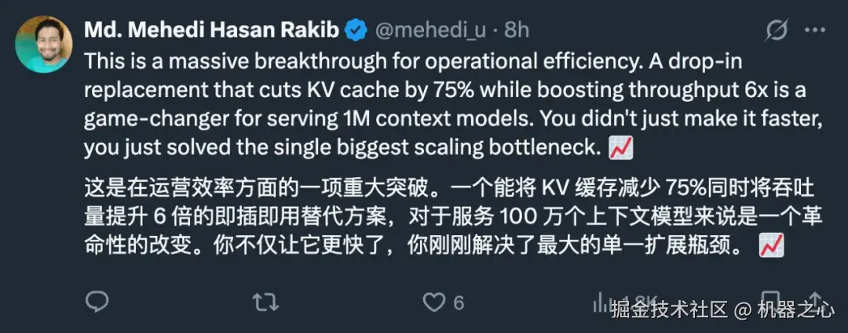Click the like count number 6
848x333 pixels.
coord(459,302)
